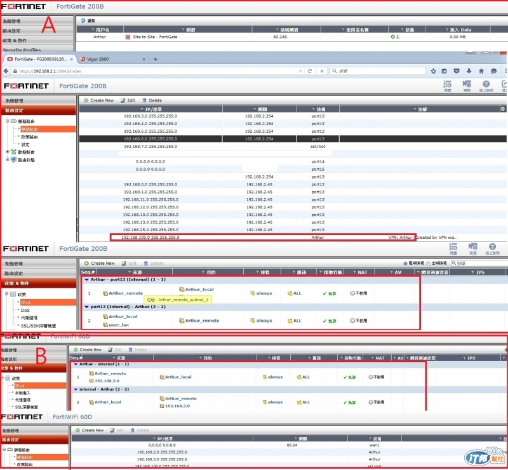Expand the dynamic routing tree node
Screen dimensions: 508x470
[7, 152]
